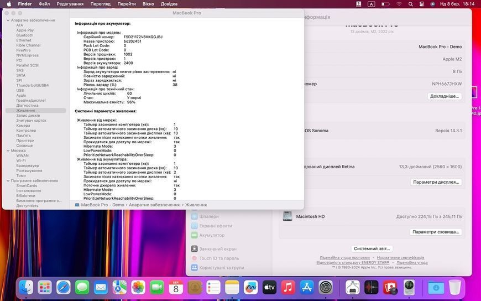Screen dimensions: 481x301
Task: Open the Notes app in the Dock
Action: (232, 288)
